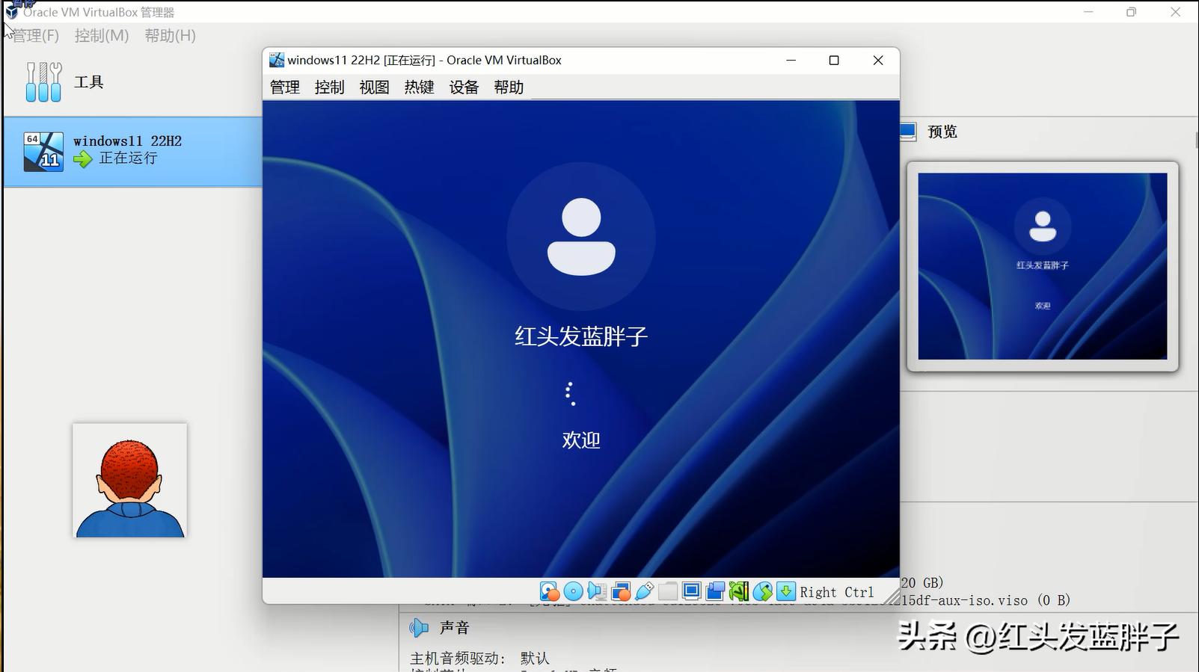Viewport: 1199px width, 672px height.
Task: Click the VM preview thumbnail
Action: coord(1043,266)
